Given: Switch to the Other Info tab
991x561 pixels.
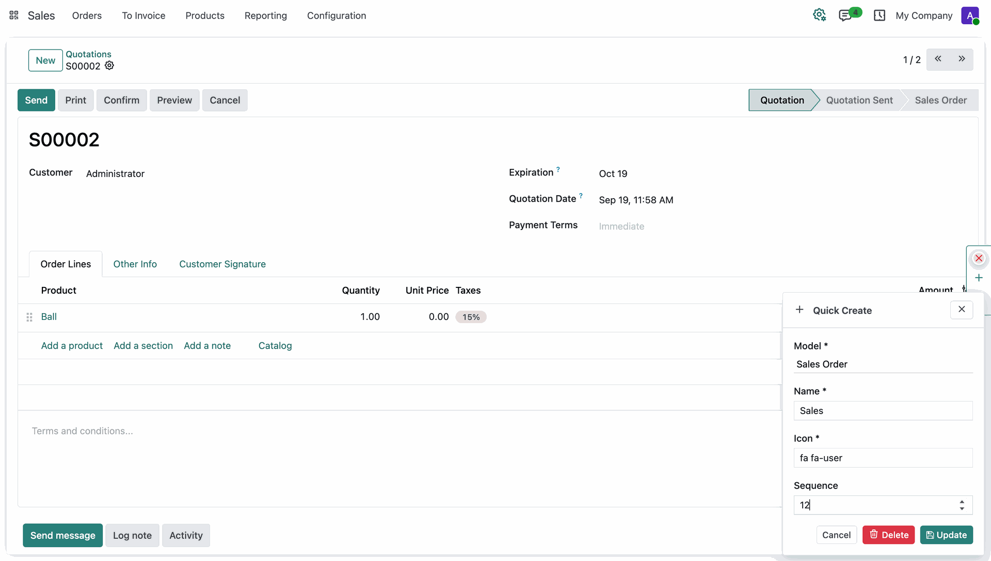Looking at the screenshot, I should pyautogui.click(x=135, y=264).
